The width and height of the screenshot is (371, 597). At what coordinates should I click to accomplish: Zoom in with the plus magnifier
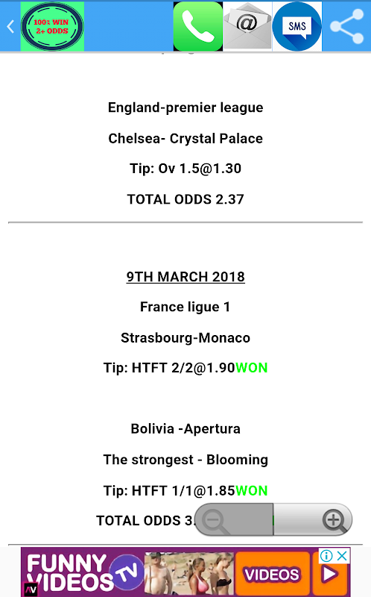coord(334,520)
